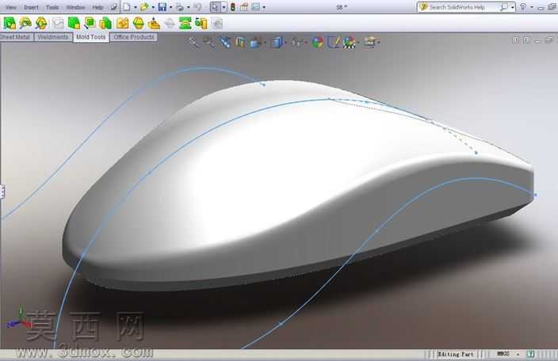Open the View Settings icon
Viewport: 558px width, 361px height.
pyautogui.click(x=369, y=43)
